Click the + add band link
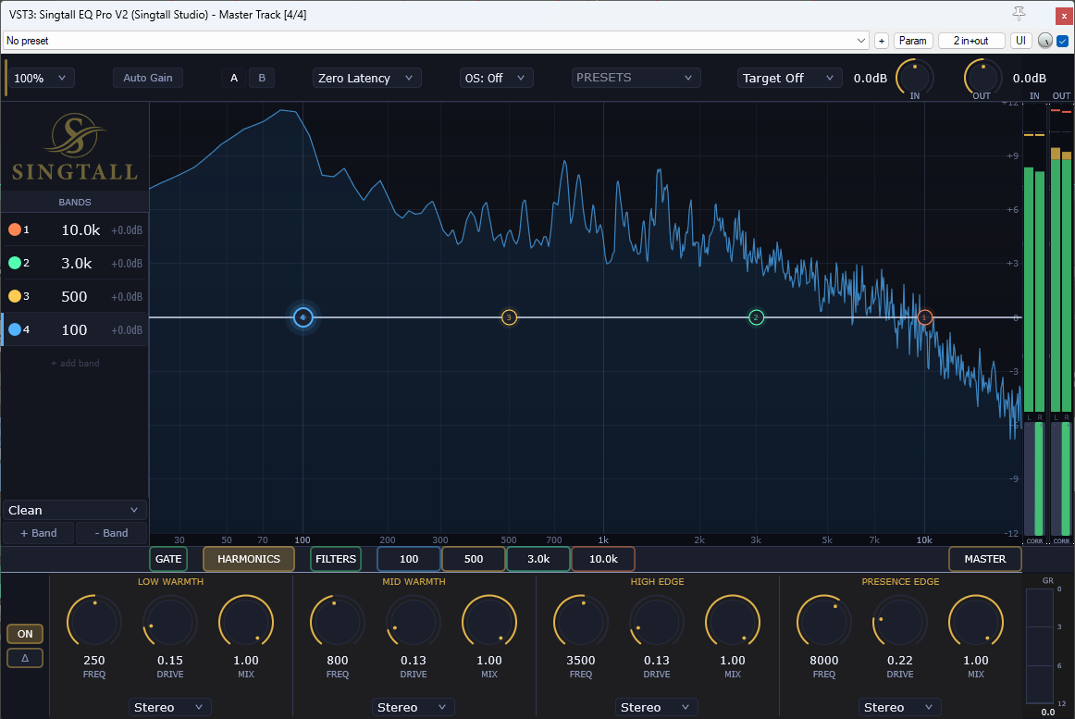The height and width of the screenshot is (719, 1075). click(x=75, y=363)
